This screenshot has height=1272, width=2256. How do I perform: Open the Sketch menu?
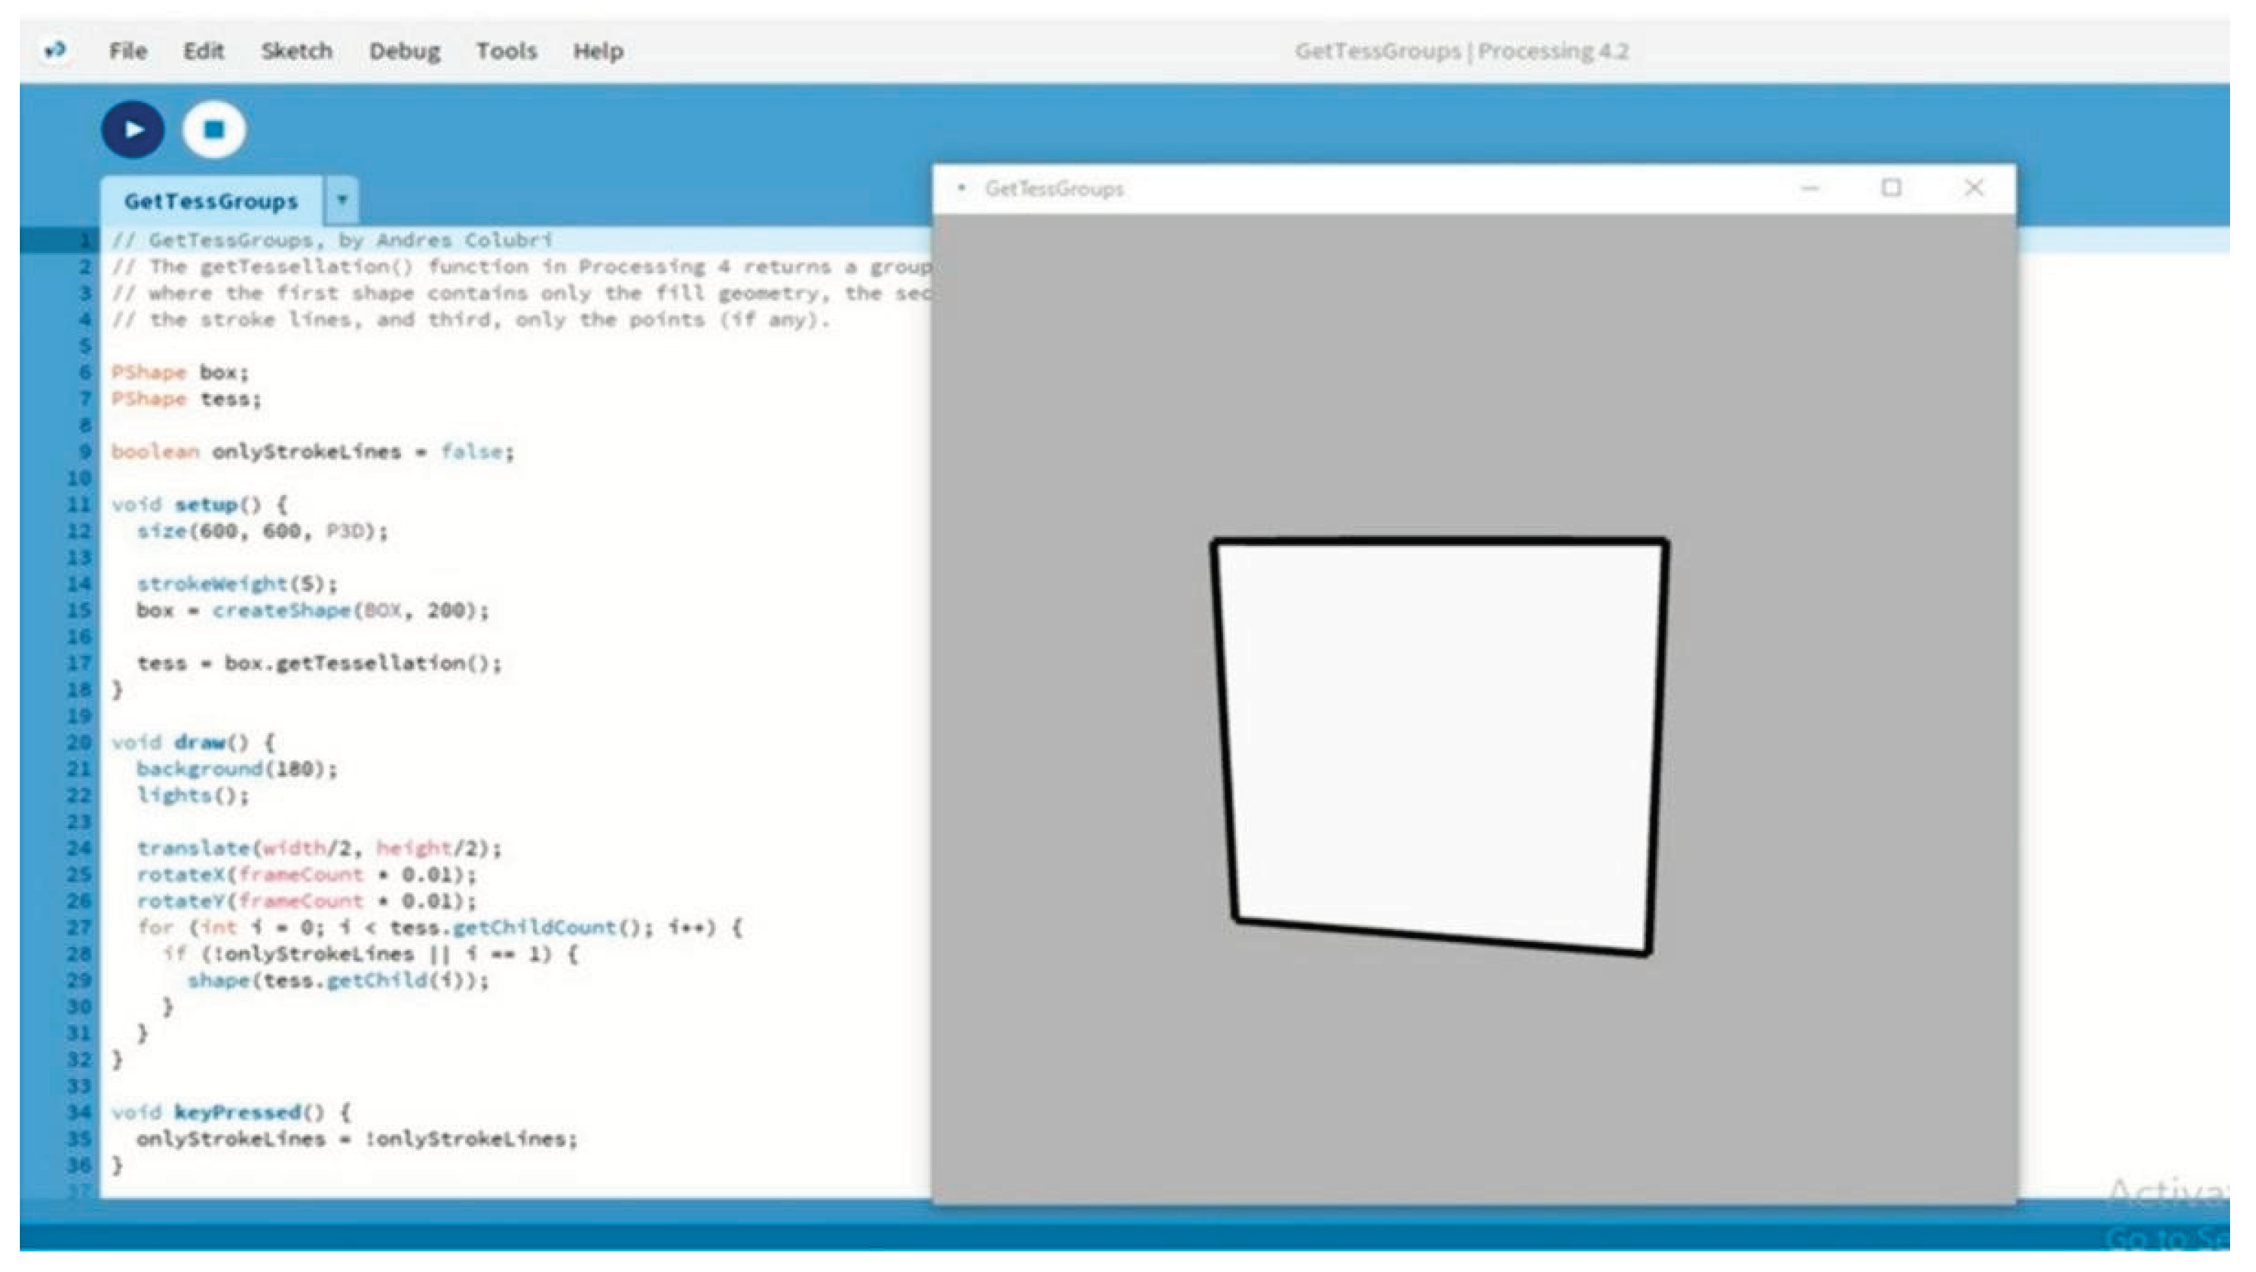point(296,52)
